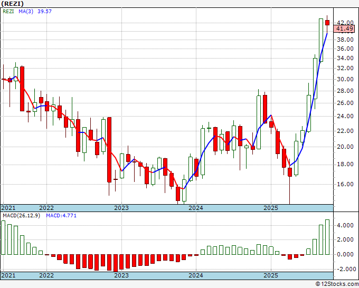Click the tallest green candlestick reaching 42
Image resolution: width=359 pixels, height=288 pixels.
pyautogui.click(x=321, y=40)
